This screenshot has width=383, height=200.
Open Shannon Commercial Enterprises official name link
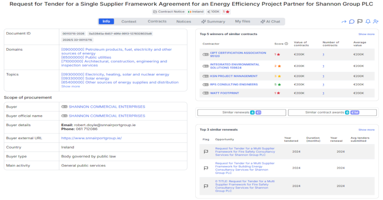107,116
